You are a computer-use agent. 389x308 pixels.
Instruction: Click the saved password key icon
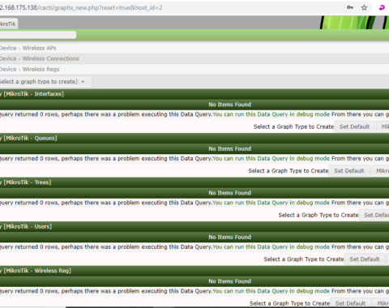tap(350, 7)
